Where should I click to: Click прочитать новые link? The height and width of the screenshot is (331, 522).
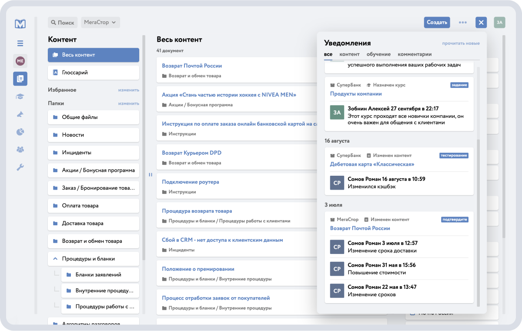point(461,43)
